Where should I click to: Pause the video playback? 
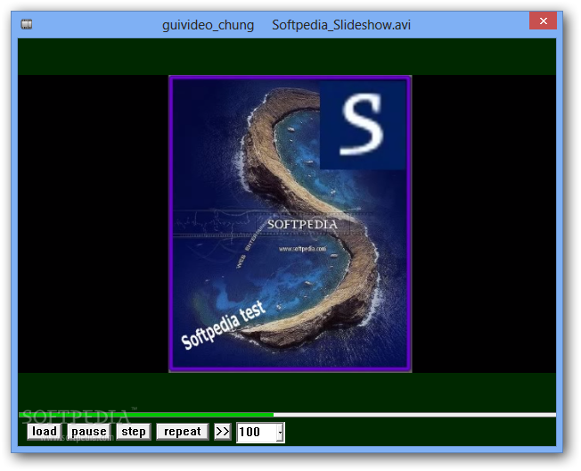(89, 432)
